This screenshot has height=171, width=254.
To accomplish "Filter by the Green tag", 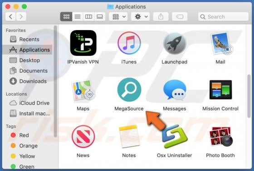I will (27, 166).
